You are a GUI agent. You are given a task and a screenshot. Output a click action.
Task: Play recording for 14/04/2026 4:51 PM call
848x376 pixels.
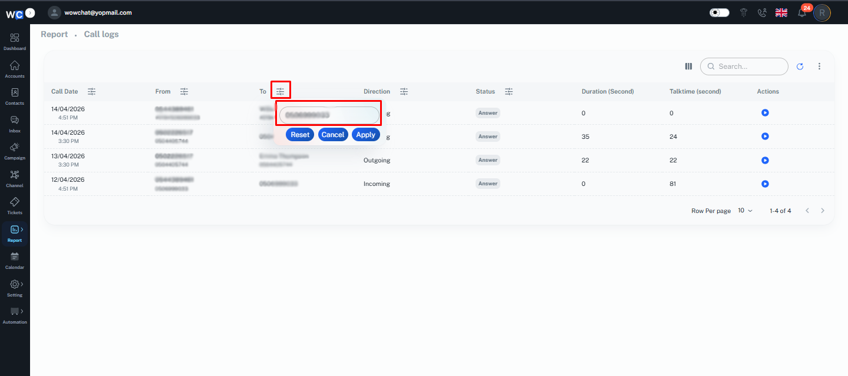tap(765, 113)
